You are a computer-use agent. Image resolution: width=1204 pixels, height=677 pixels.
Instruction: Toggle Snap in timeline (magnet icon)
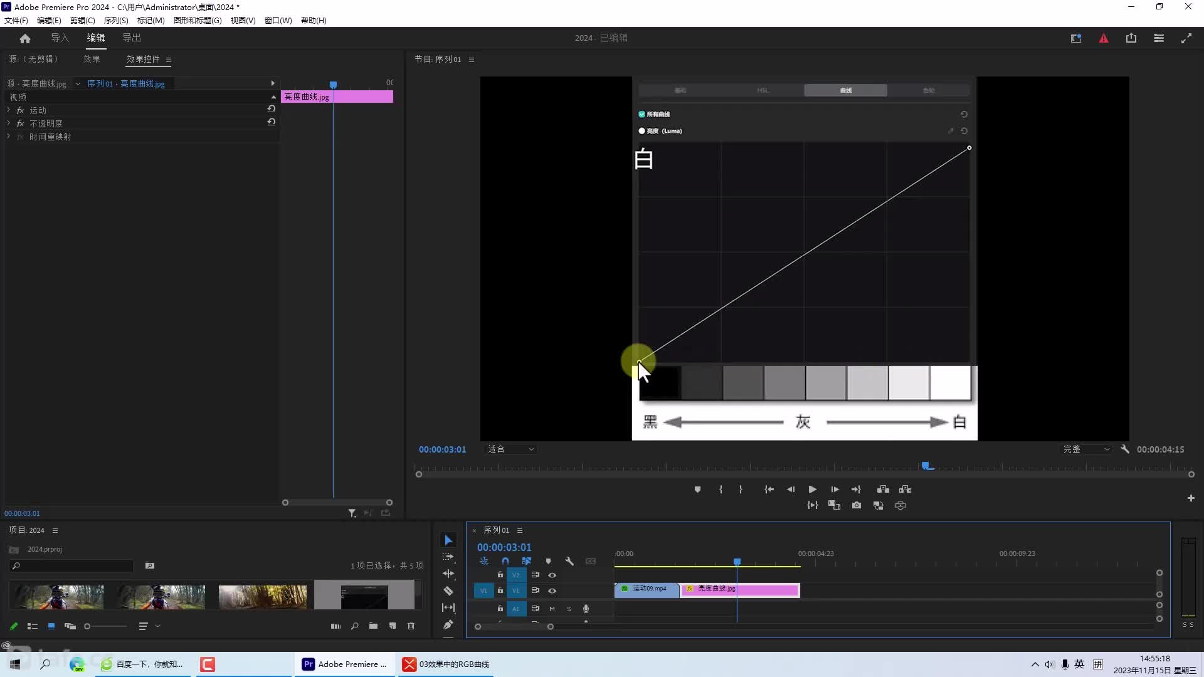[505, 562]
